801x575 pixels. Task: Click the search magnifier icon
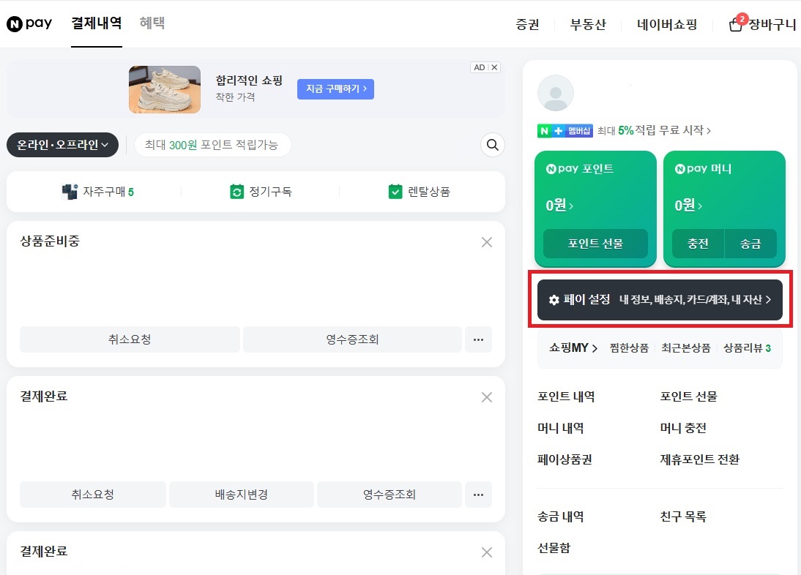(x=493, y=145)
